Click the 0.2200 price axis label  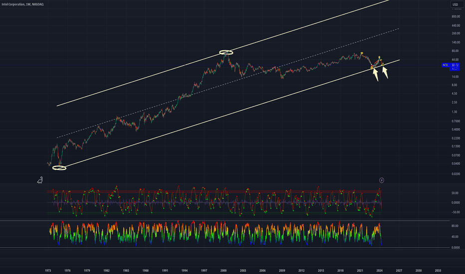[x=456, y=138]
